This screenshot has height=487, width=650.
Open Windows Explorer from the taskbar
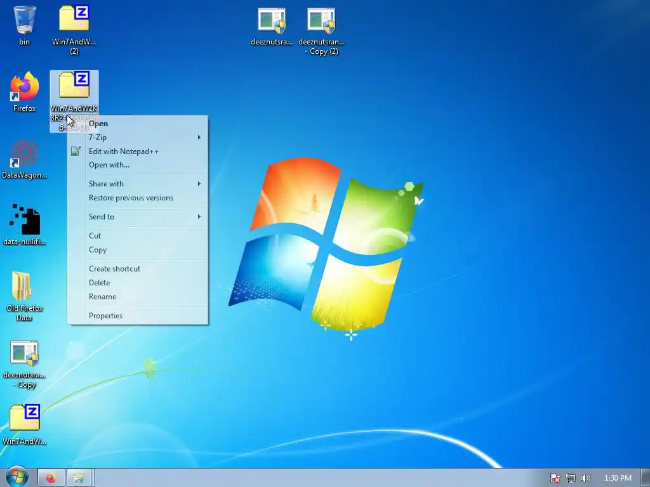point(79,478)
